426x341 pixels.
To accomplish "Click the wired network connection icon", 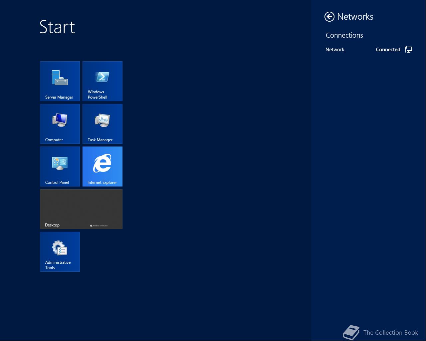I will pyautogui.click(x=408, y=50).
